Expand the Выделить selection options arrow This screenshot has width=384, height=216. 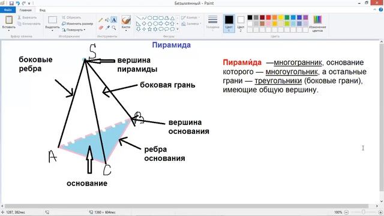(x=52, y=30)
